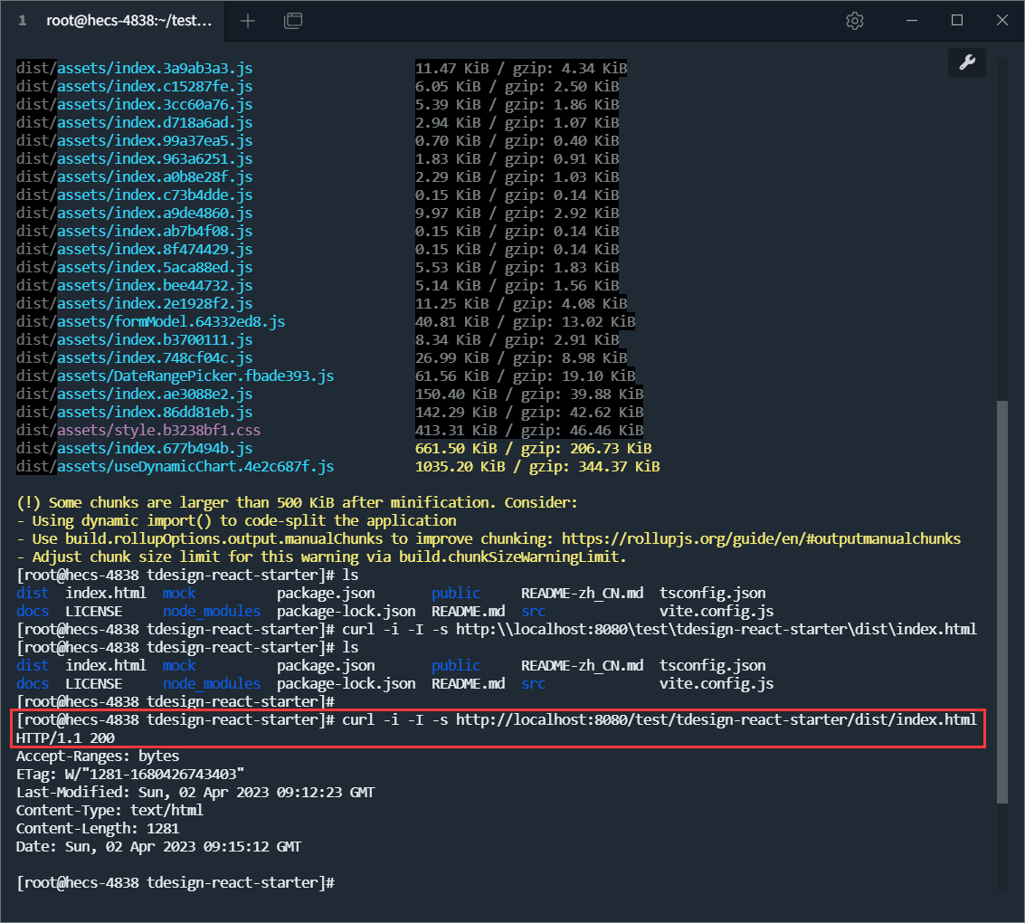
Task: Click the 40.81 KiB size value
Action: coord(452,321)
